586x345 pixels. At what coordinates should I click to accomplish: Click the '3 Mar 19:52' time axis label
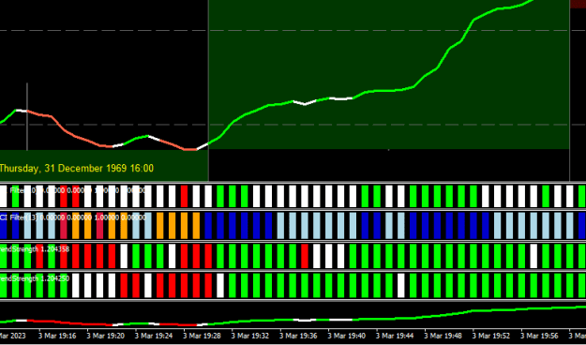[x=491, y=336]
